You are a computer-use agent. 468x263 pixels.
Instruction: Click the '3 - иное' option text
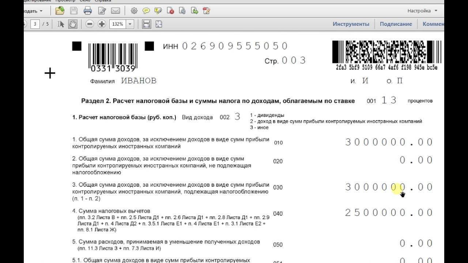259,127
